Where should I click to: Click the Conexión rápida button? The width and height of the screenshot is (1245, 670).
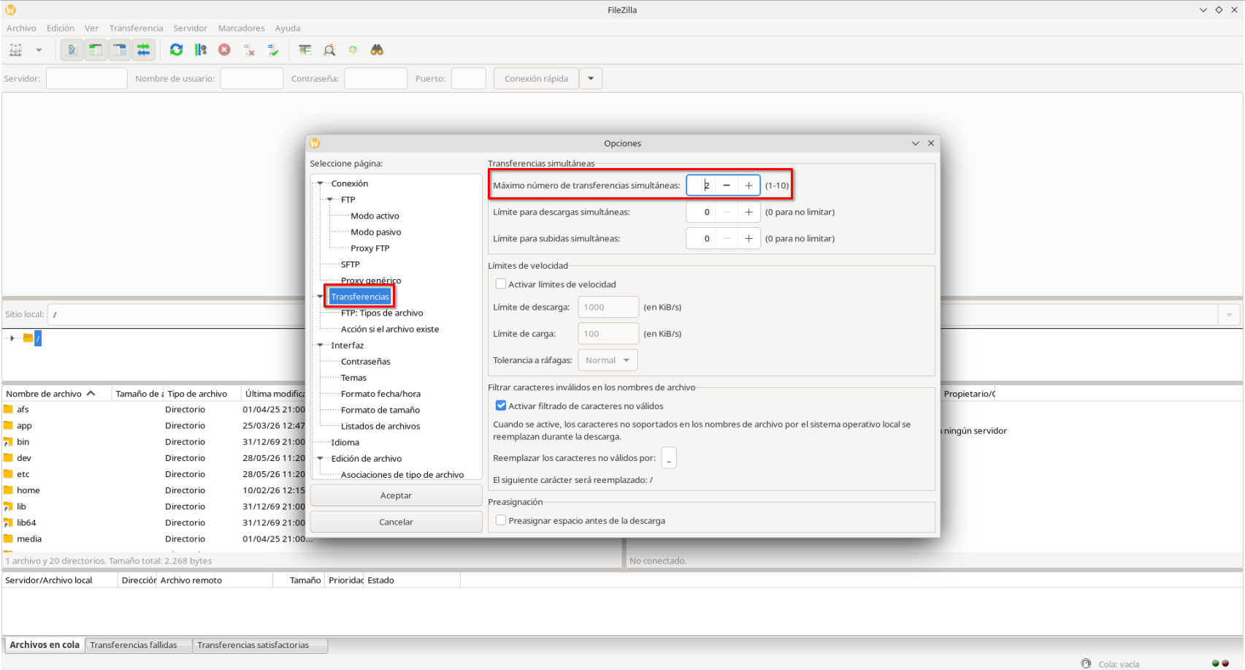click(x=537, y=79)
